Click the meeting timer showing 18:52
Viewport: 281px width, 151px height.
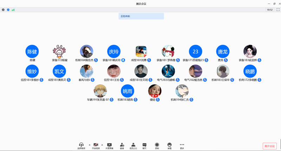269,10
